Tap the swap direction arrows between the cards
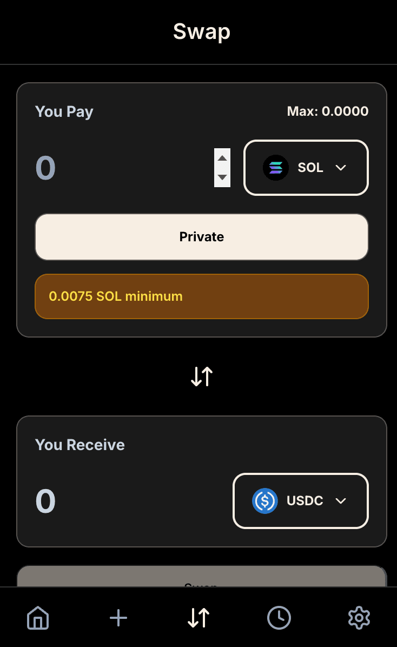The image size is (397, 647). pyautogui.click(x=201, y=376)
